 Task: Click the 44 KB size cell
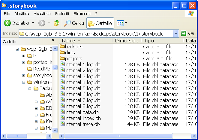(133, 124)
